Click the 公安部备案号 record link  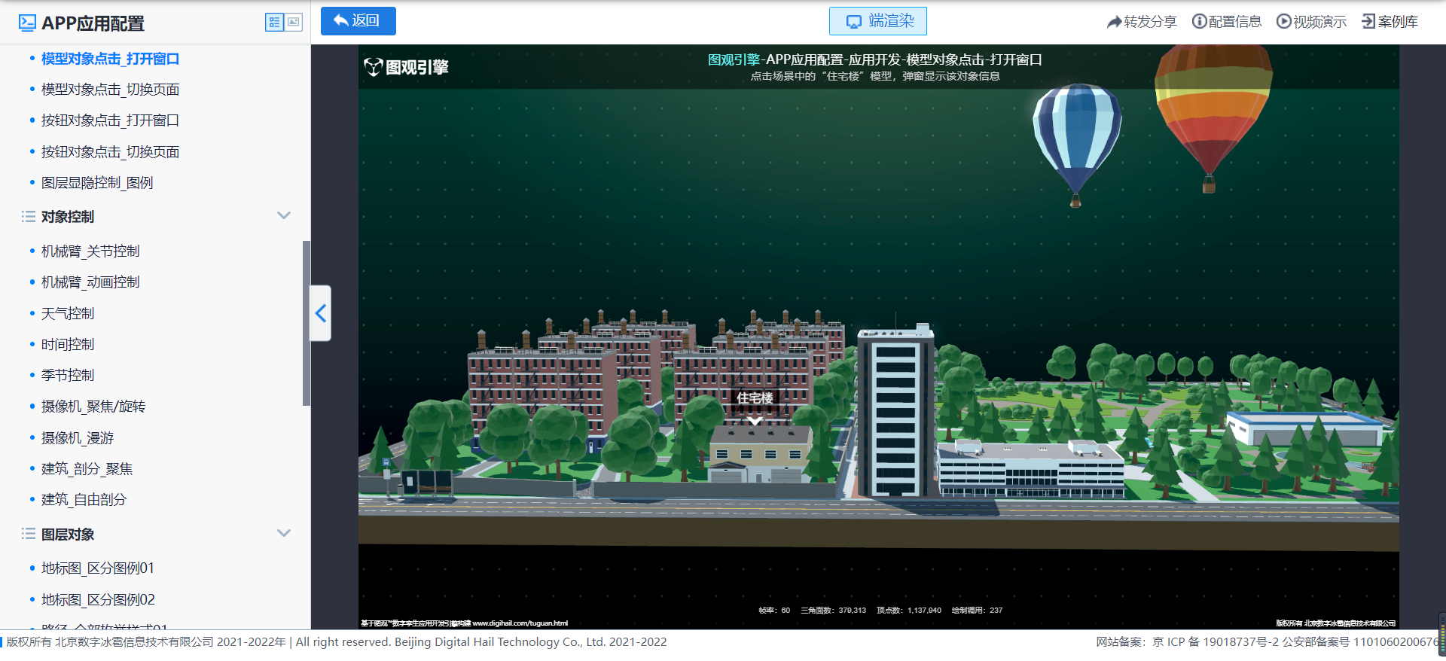pos(1360,642)
